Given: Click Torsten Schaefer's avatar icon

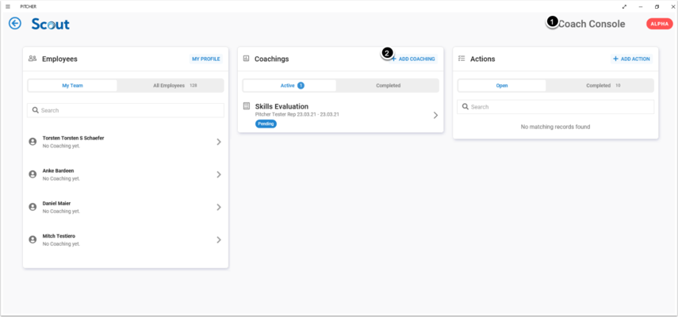Looking at the screenshot, I should tap(33, 142).
